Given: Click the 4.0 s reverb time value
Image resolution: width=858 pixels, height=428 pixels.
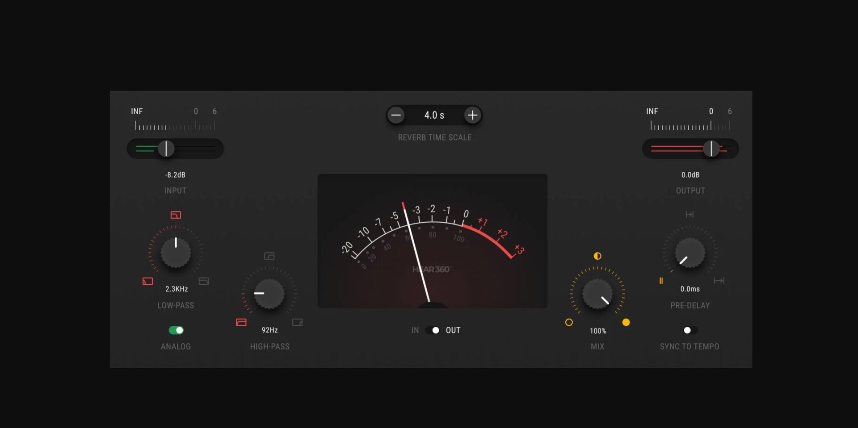Looking at the screenshot, I should pos(434,115).
